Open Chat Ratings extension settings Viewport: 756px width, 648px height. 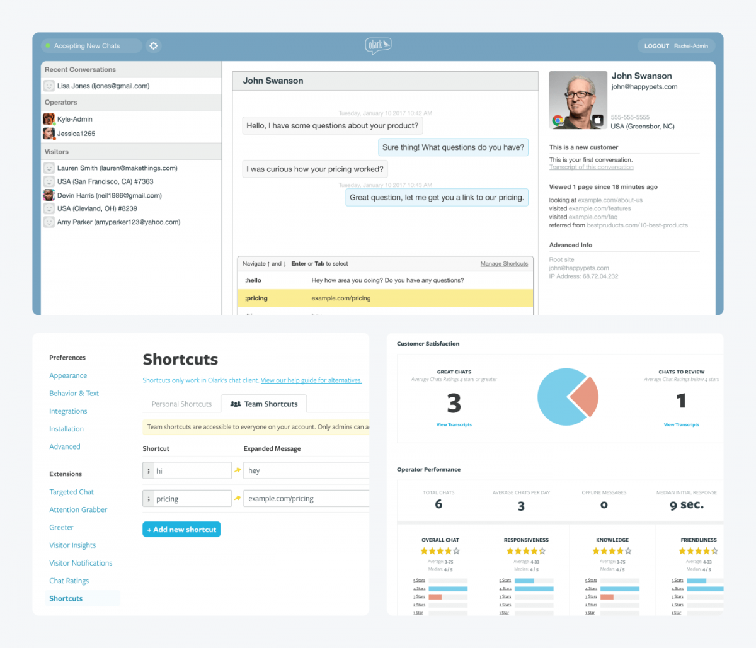click(x=69, y=581)
